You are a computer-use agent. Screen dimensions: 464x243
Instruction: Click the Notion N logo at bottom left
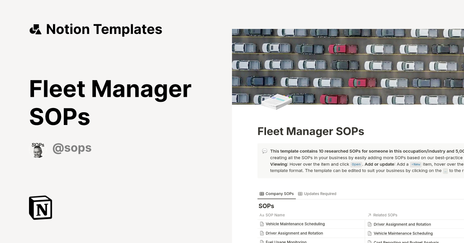[x=40, y=208]
